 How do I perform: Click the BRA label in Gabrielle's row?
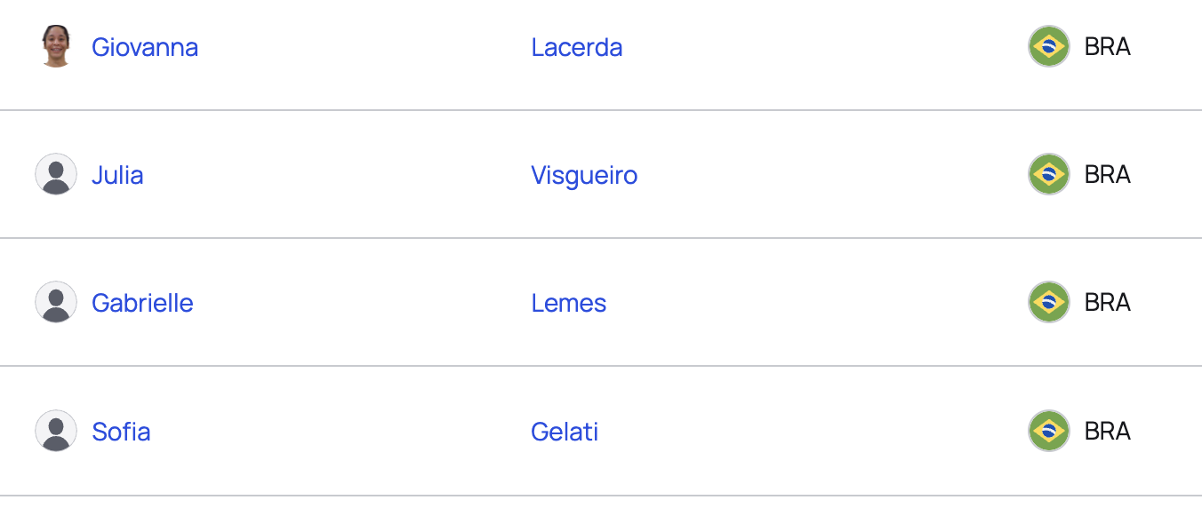tap(1108, 302)
